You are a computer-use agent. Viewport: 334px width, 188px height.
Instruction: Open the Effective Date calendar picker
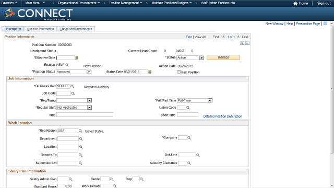(x=77, y=58)
